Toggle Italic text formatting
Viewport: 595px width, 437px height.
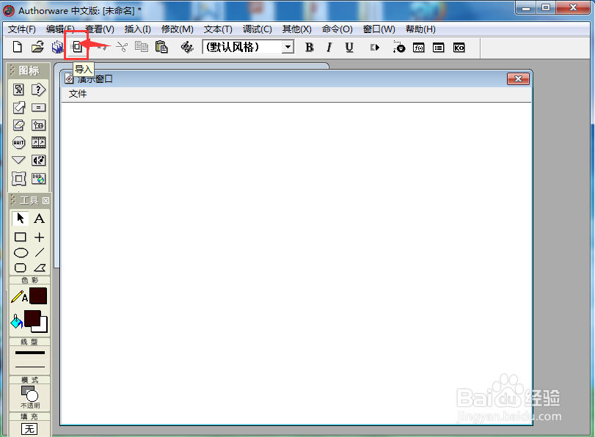[329, 47]
